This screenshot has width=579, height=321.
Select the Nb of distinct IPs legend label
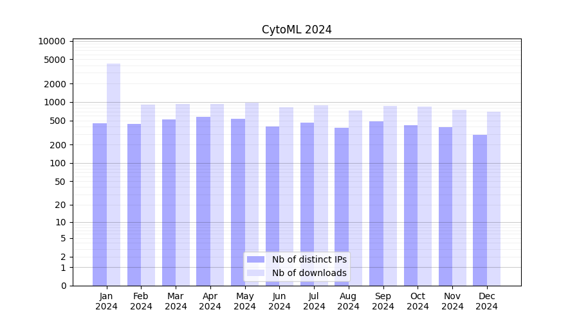309,259
